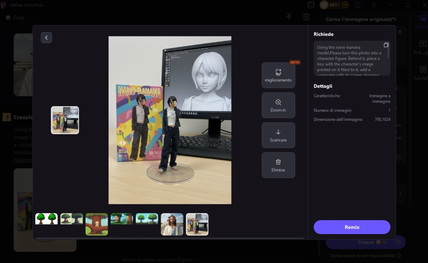The width and height of the screenshot is (428, 263).
Task: Download the image with Scaricare
Action: pos(278,135)
